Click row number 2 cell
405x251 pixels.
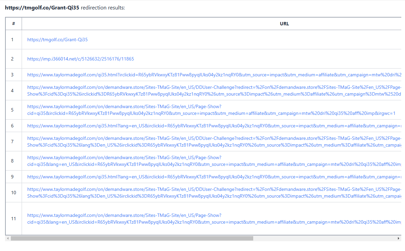[x=14, y=59]
